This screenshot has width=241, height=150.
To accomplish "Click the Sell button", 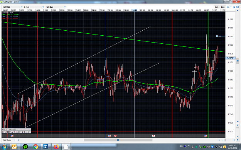I will point(217,7).
